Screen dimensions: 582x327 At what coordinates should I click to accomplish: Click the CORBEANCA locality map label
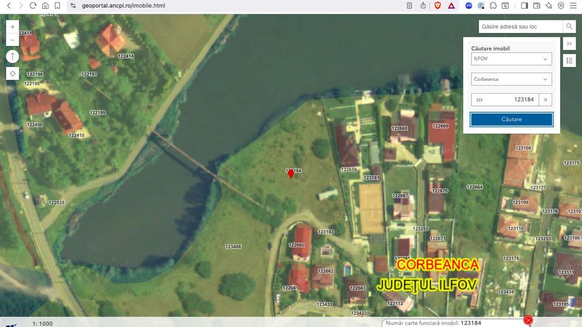437,265
